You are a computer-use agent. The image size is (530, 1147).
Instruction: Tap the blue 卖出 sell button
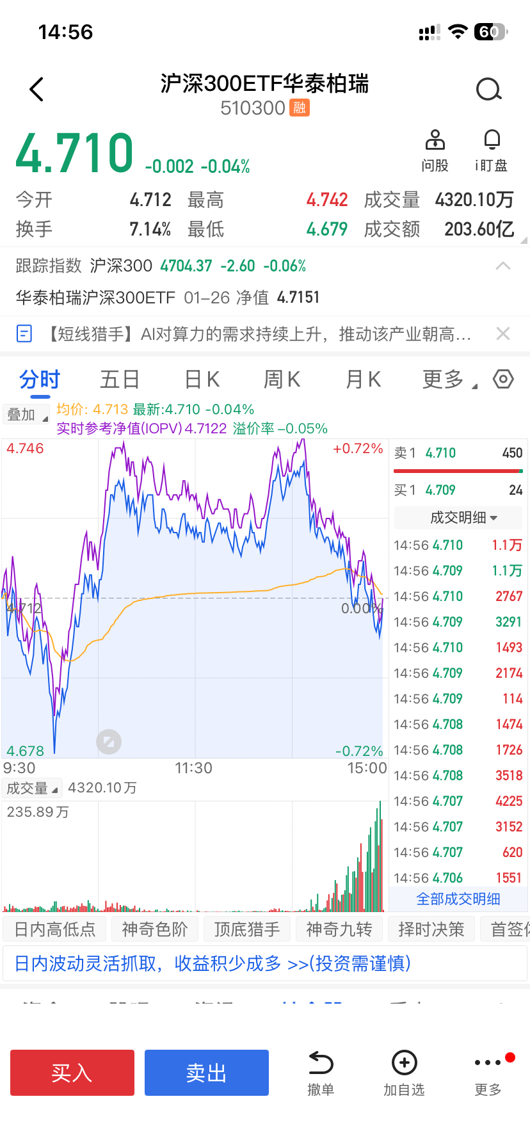207,1073
